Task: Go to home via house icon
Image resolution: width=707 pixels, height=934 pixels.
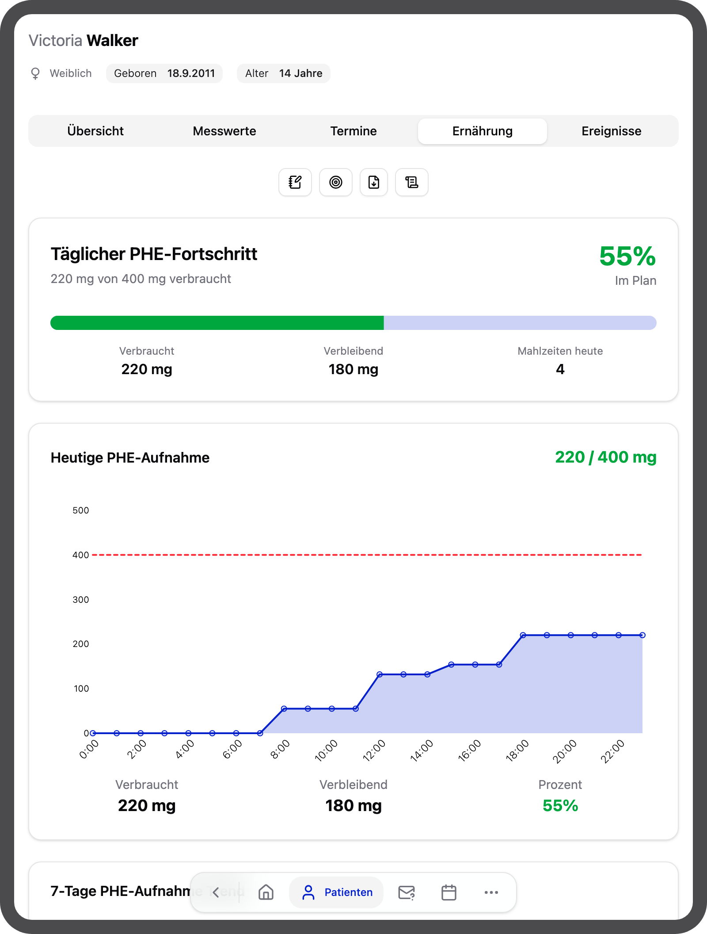Action: coord(266,892)
